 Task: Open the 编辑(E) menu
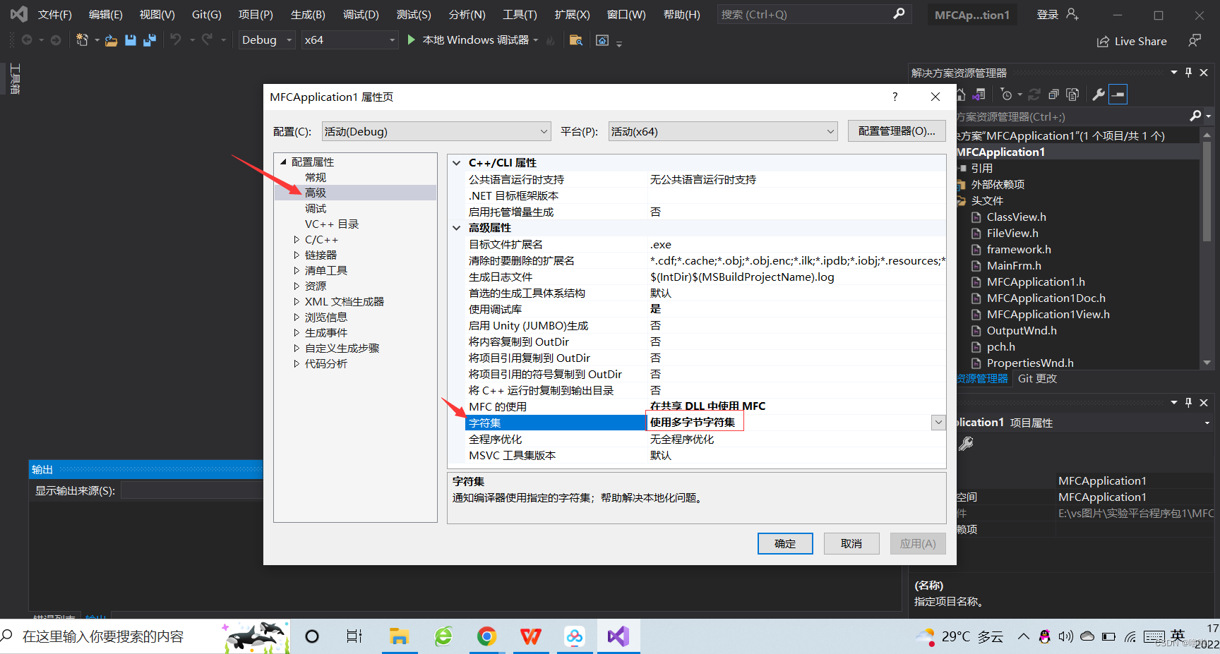106,15
